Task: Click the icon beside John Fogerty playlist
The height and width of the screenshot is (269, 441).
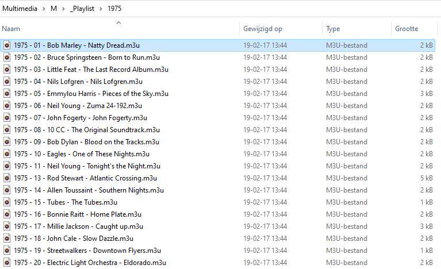Action: (7, 118)
